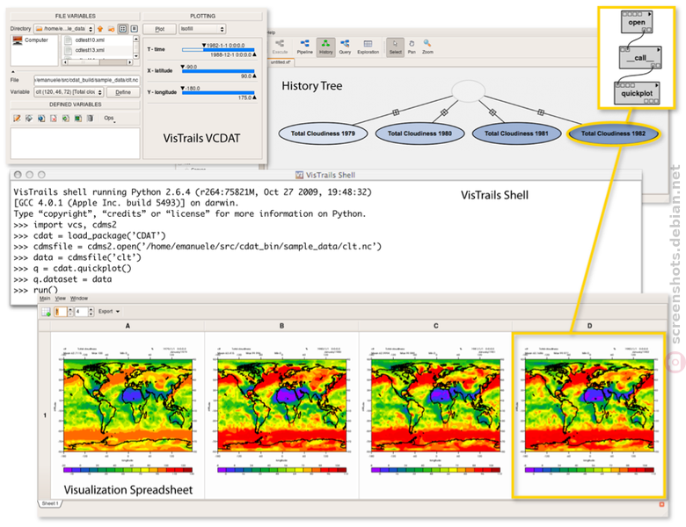The image size is (686, 527).
Task: Go up one directory with orange arrow
Action: 100,29
